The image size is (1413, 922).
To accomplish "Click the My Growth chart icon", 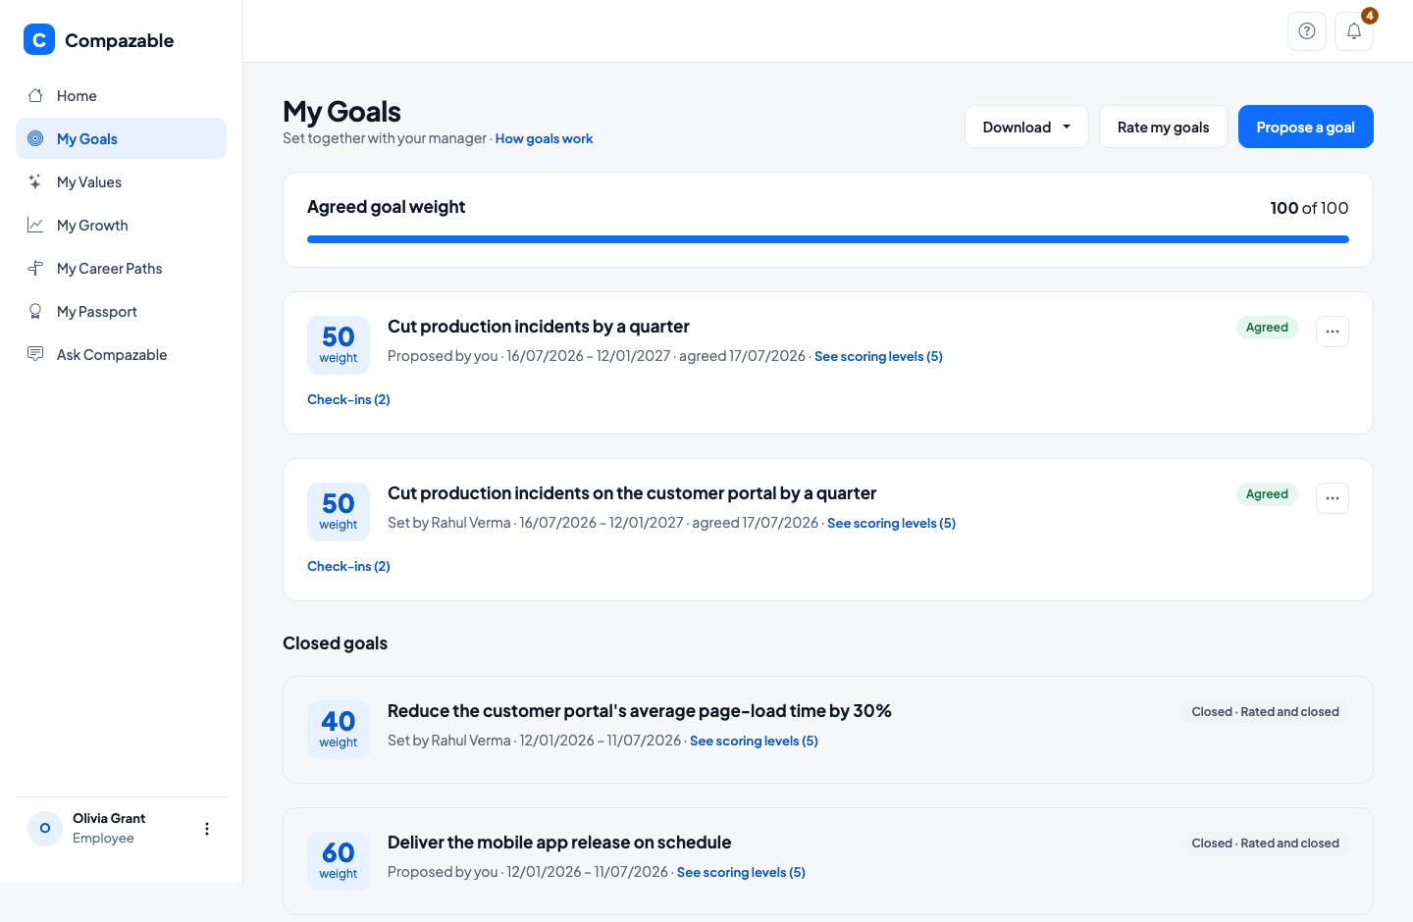I will click(x=35, y=225).
